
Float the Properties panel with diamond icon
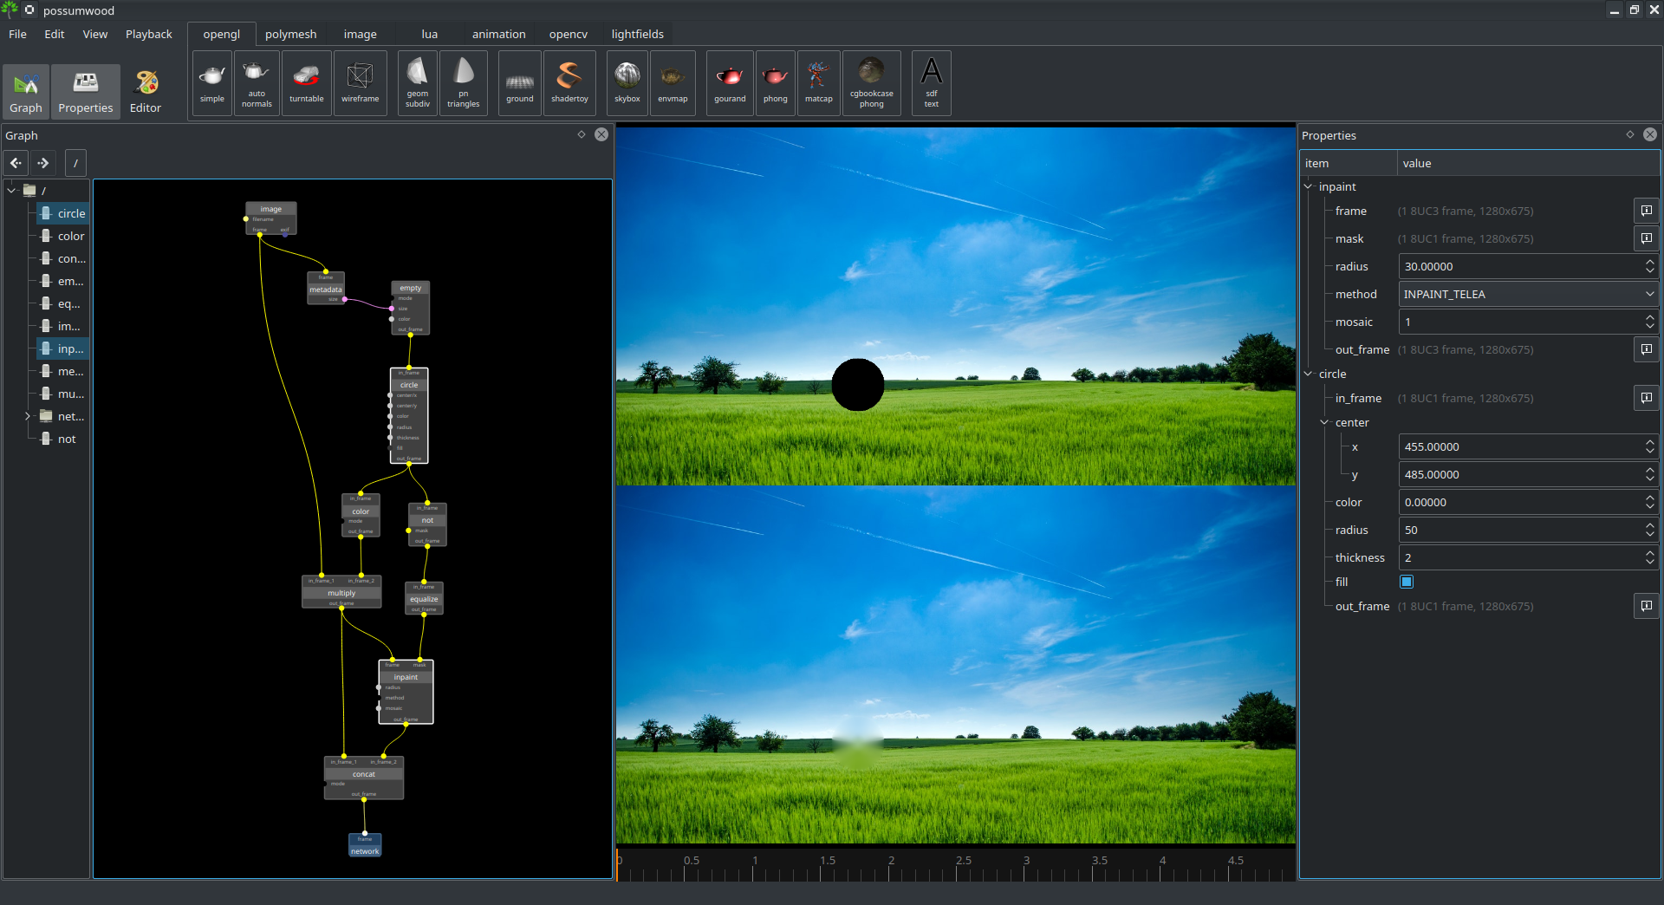pos(1630,134)
